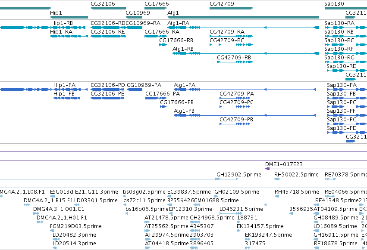Select the bs03g02.5prime EST label

(144, 192)
